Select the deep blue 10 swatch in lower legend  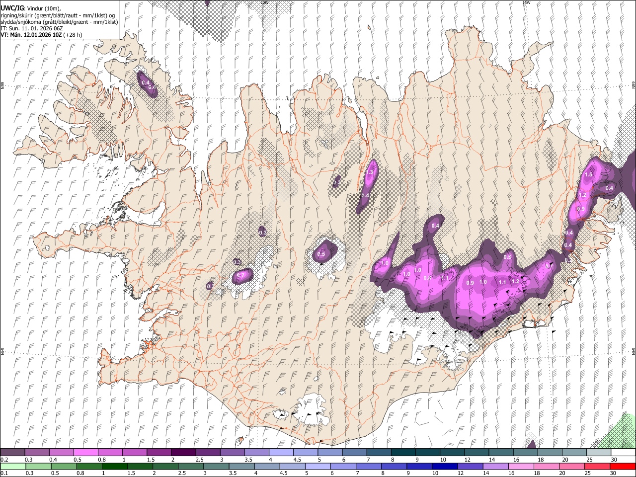click(x=445, y=467)
